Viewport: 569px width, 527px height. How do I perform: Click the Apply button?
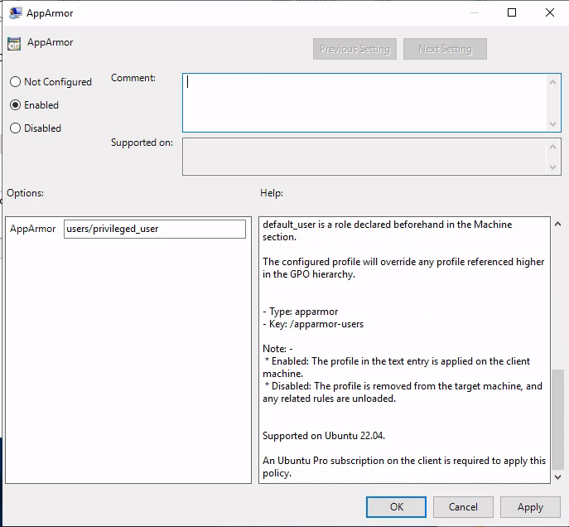530,506
